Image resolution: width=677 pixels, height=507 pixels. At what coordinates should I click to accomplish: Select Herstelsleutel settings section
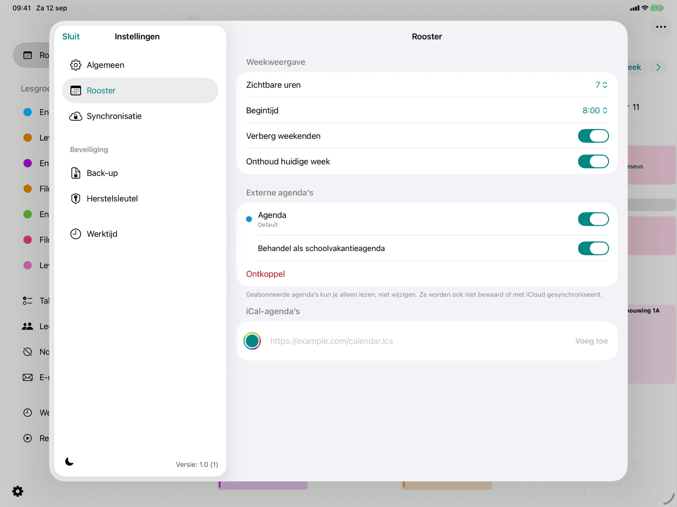[x=140, y=199]
